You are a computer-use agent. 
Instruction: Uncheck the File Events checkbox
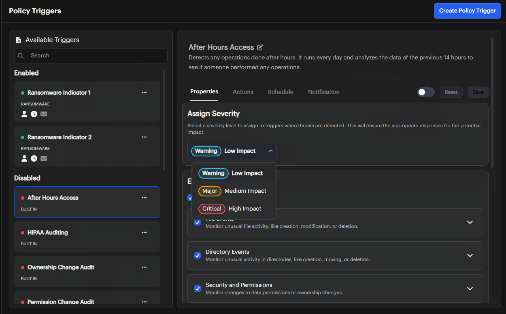[x=198, y=222]
